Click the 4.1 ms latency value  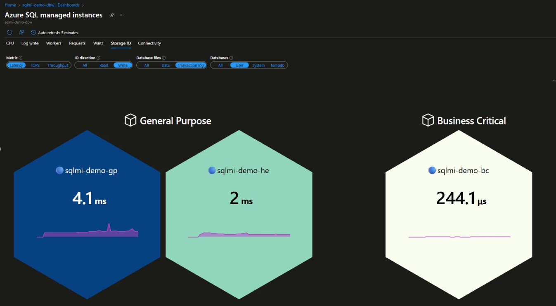(x=89, y=199)
